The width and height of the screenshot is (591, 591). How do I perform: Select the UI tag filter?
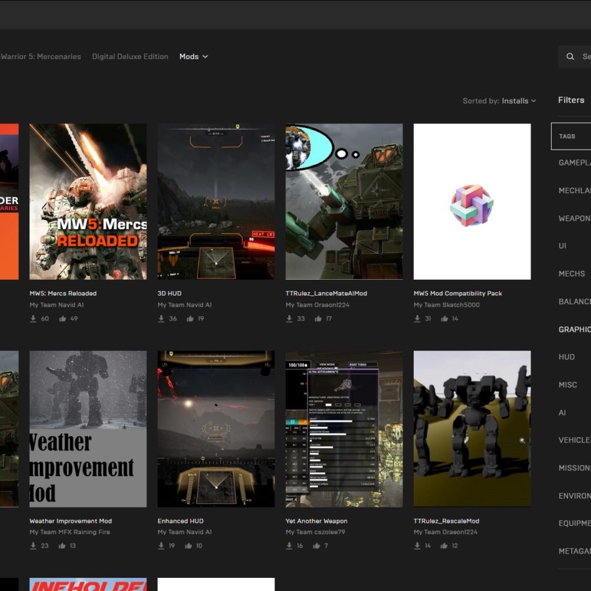(563, 246)
